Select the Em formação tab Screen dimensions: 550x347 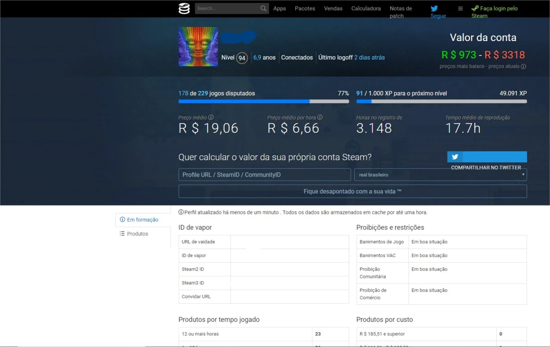[x=143, y=220]
